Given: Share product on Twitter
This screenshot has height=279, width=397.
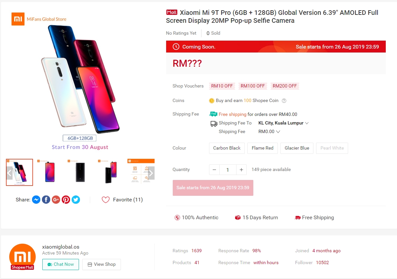Looking at the screenshot, I should pyautogui.click(x=76, y=199).
